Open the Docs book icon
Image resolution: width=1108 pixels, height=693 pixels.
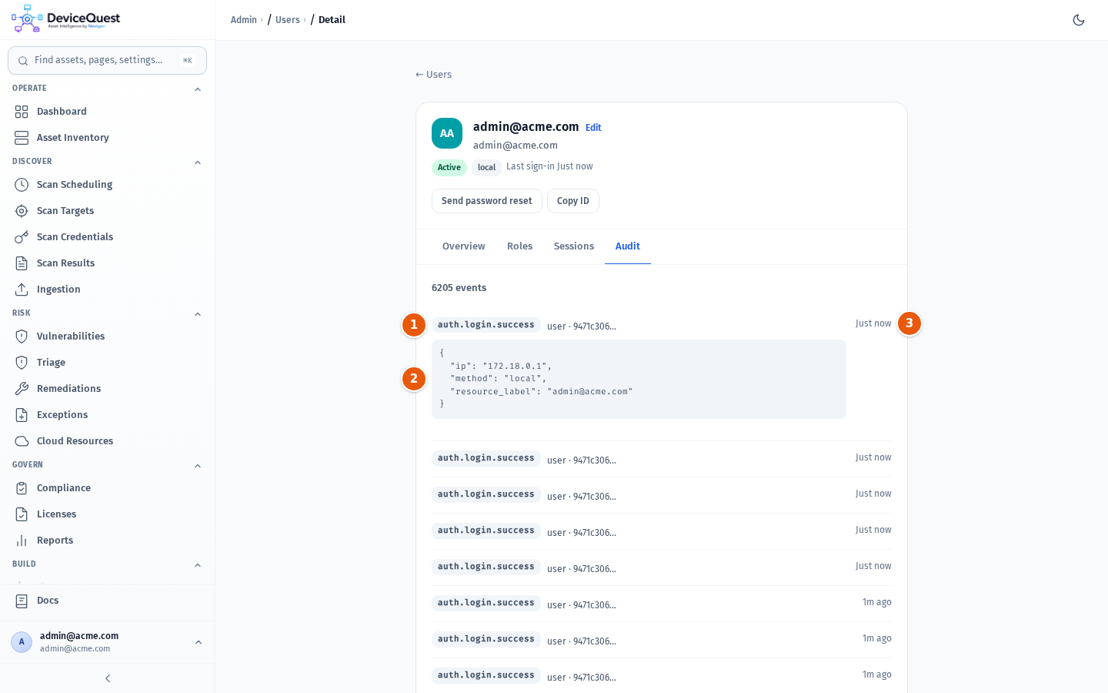[22, 601]
